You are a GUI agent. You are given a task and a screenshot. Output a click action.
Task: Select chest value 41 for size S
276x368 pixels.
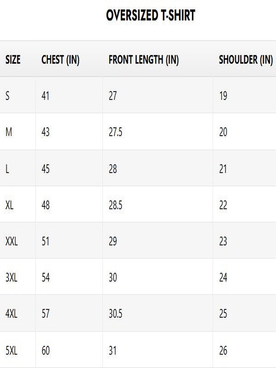45,96
